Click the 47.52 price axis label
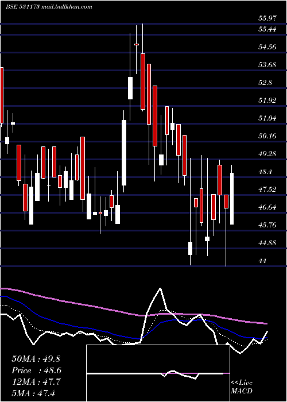This screenshot has height=402, width=287. pyautogui.click(x=267, y=190)
